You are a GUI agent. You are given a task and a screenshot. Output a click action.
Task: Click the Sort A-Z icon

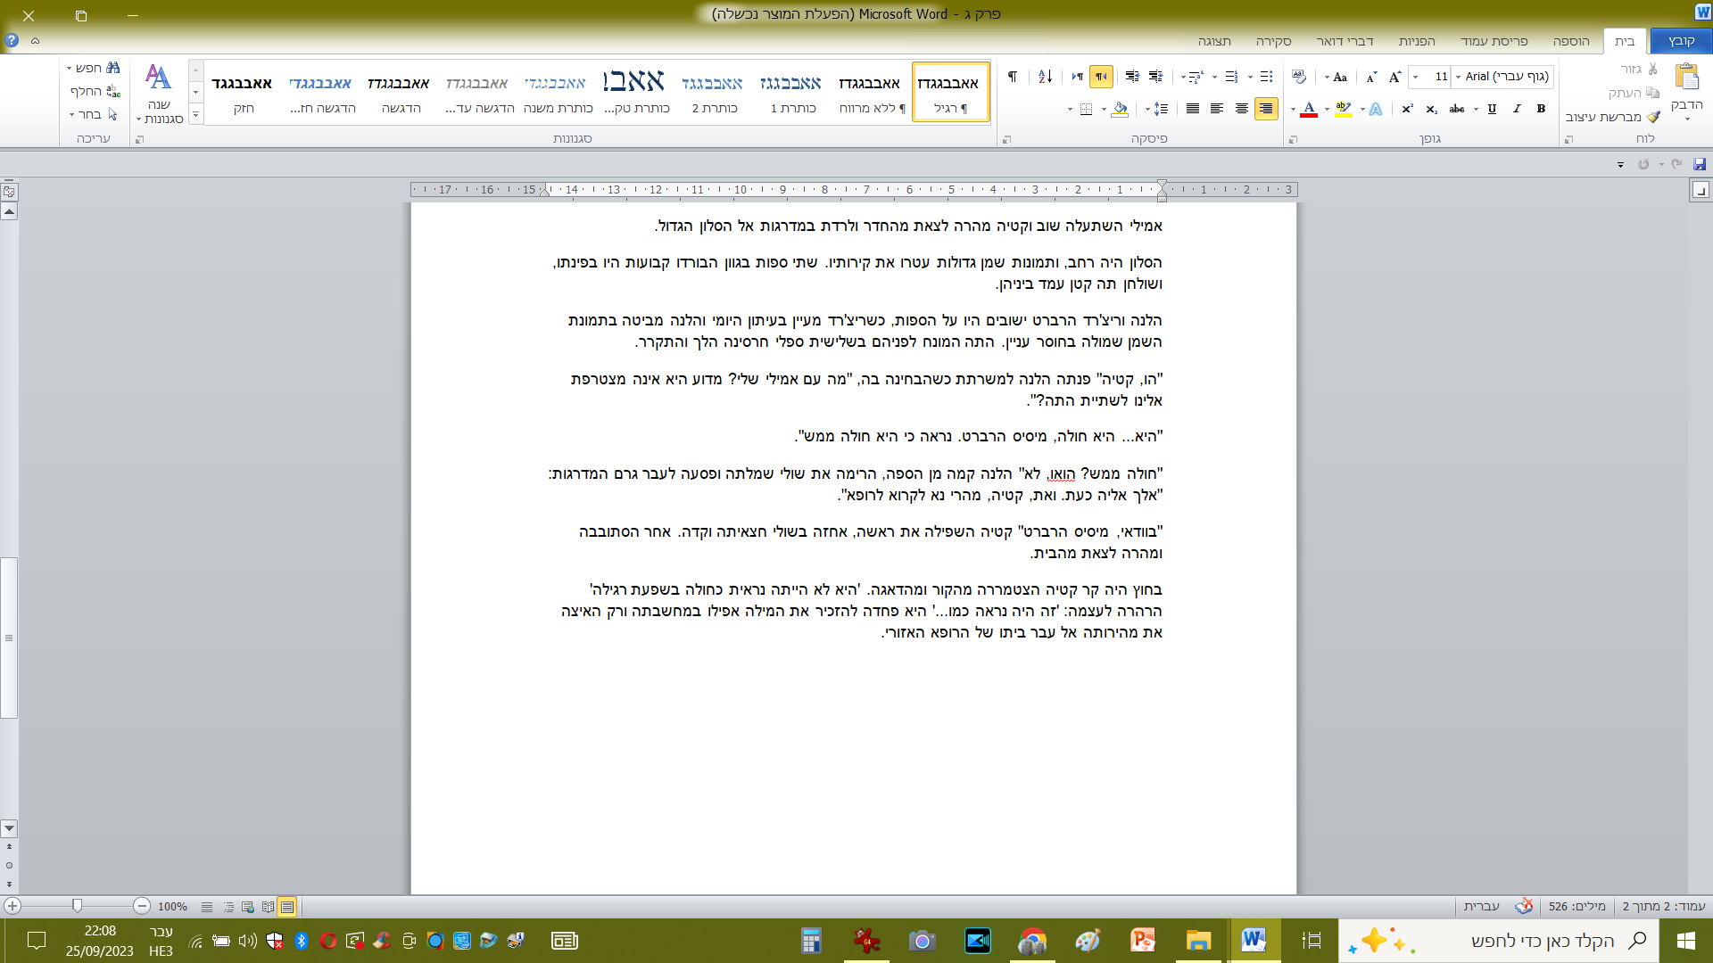click(x=1045, y=77)
